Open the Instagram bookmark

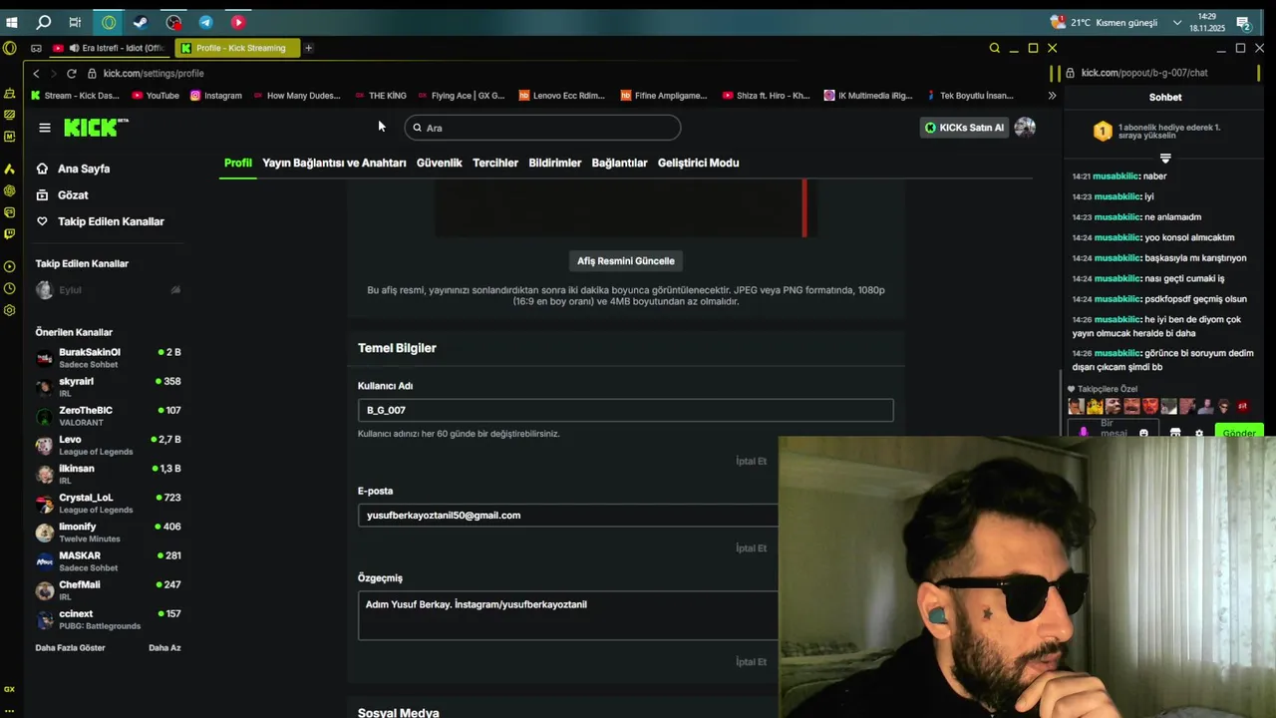click(216, 96)
